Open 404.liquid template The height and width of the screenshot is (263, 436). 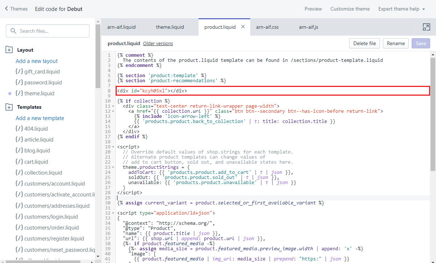[36, 128]
